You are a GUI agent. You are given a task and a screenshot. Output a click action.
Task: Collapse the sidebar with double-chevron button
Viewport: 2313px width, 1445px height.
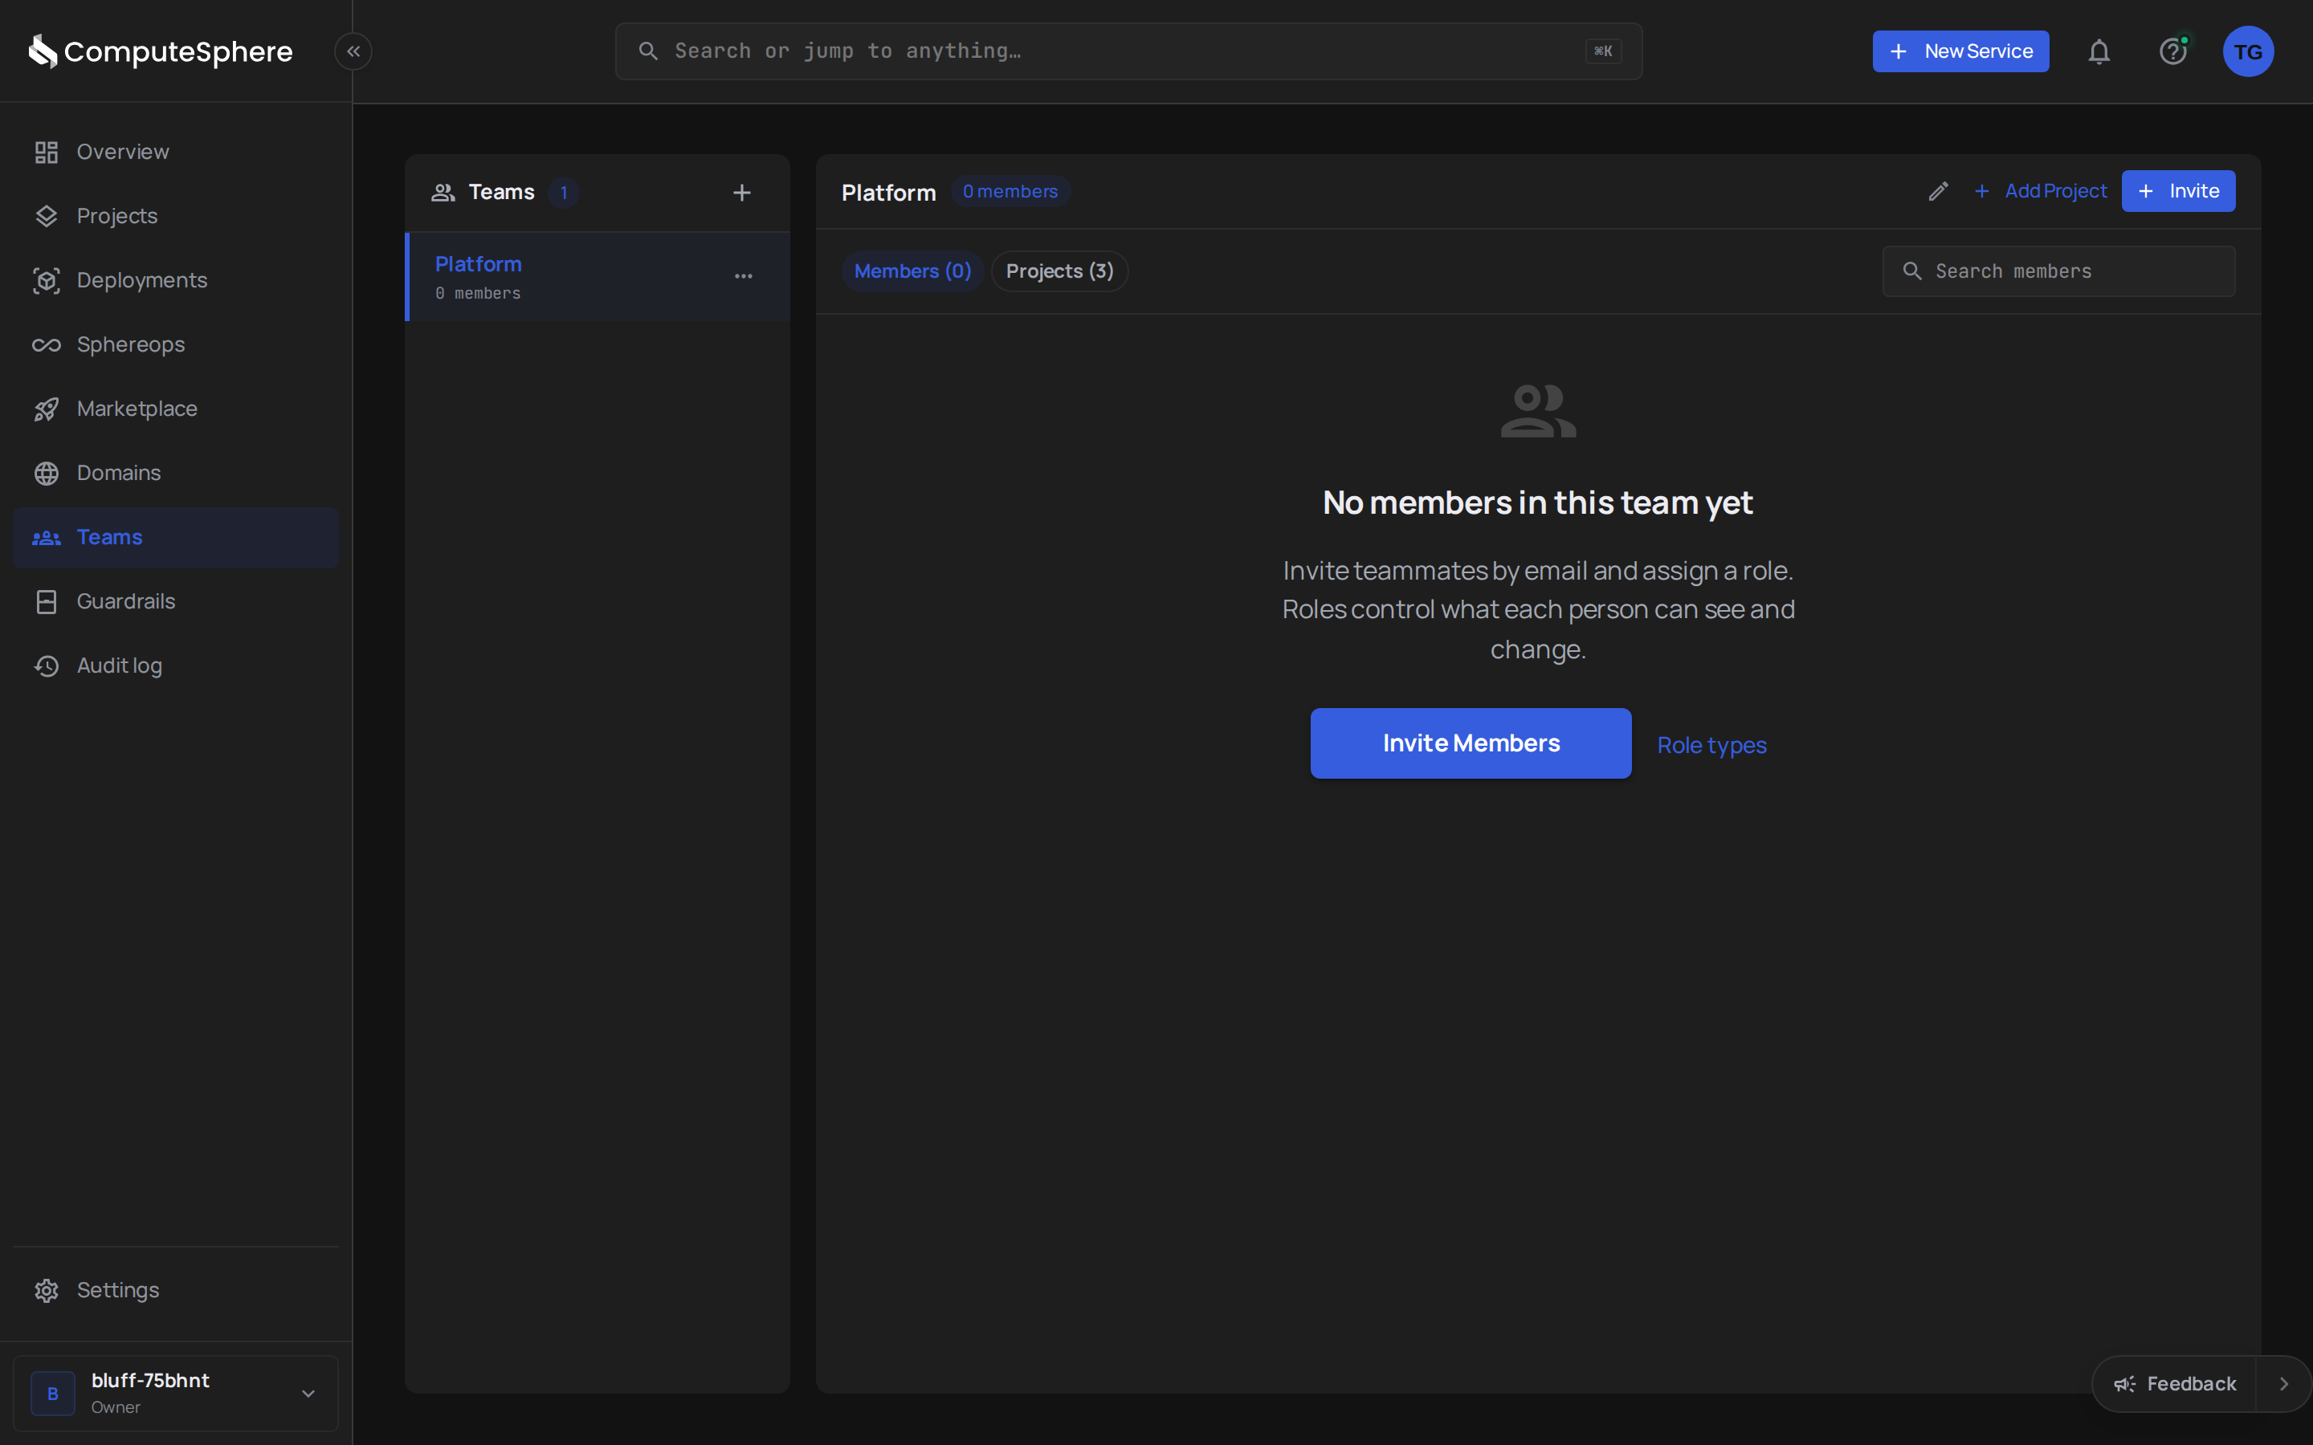coord(353,51)
